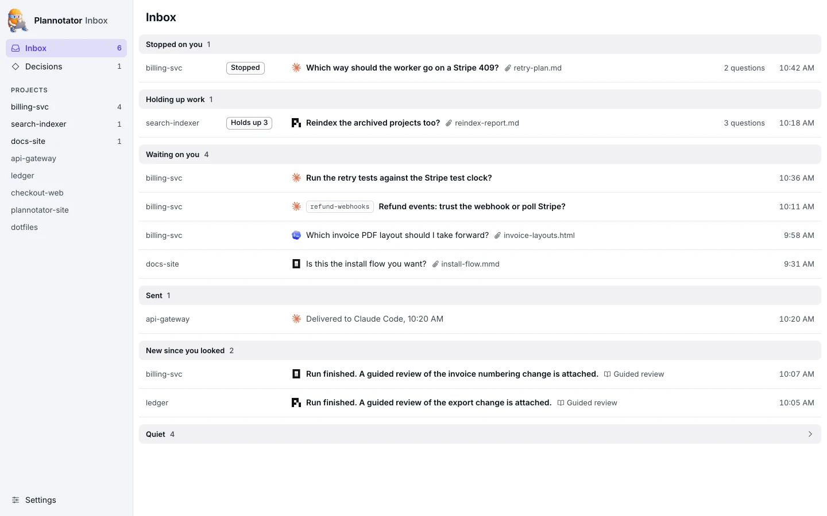Click the Decisions diamond icon

pos(16,67)
